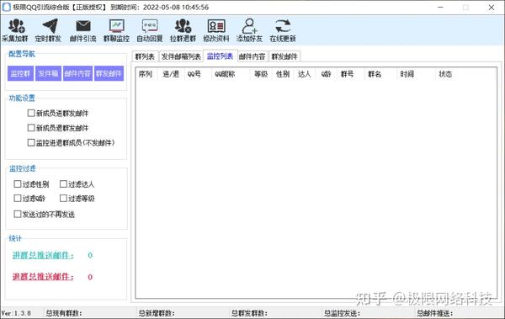Open the 邮件内容 tab
505x319 pixels.
coord(252,56)
